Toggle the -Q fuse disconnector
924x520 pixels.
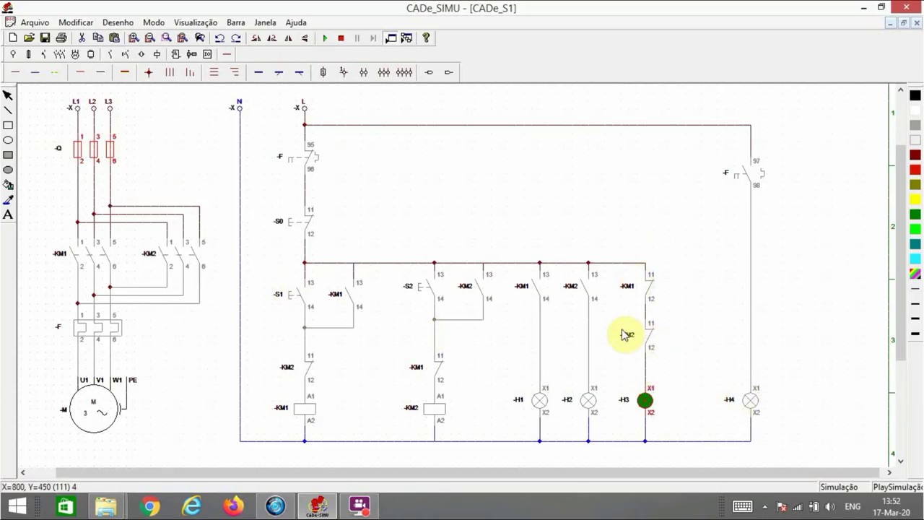tap(94, 149)
